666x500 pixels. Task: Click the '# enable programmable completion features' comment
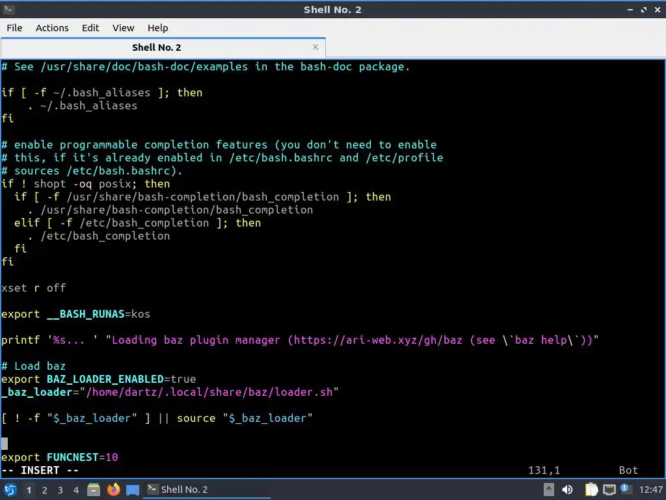(134, 145)
